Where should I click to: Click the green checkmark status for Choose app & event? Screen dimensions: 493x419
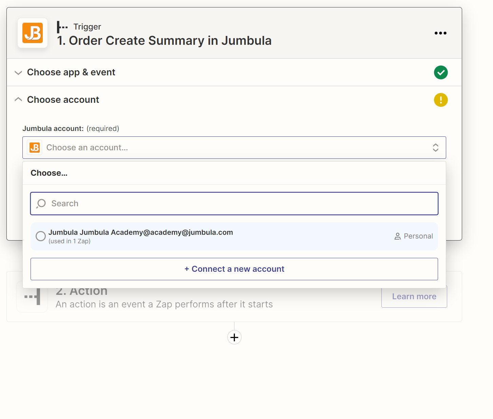pos(441,72)
